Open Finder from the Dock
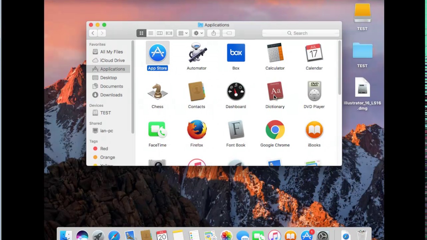This screenshot has width=427, height=240. (x=66, y=236)
